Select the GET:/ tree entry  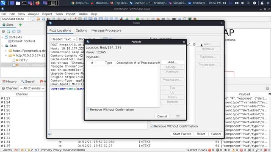pyautogui.click(x=23, y=60)
